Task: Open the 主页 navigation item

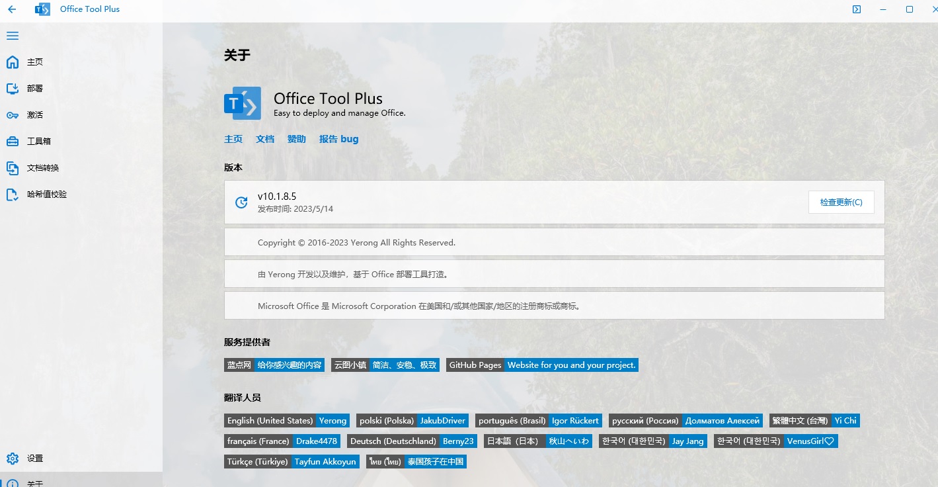Action: (x=81, y=62)
